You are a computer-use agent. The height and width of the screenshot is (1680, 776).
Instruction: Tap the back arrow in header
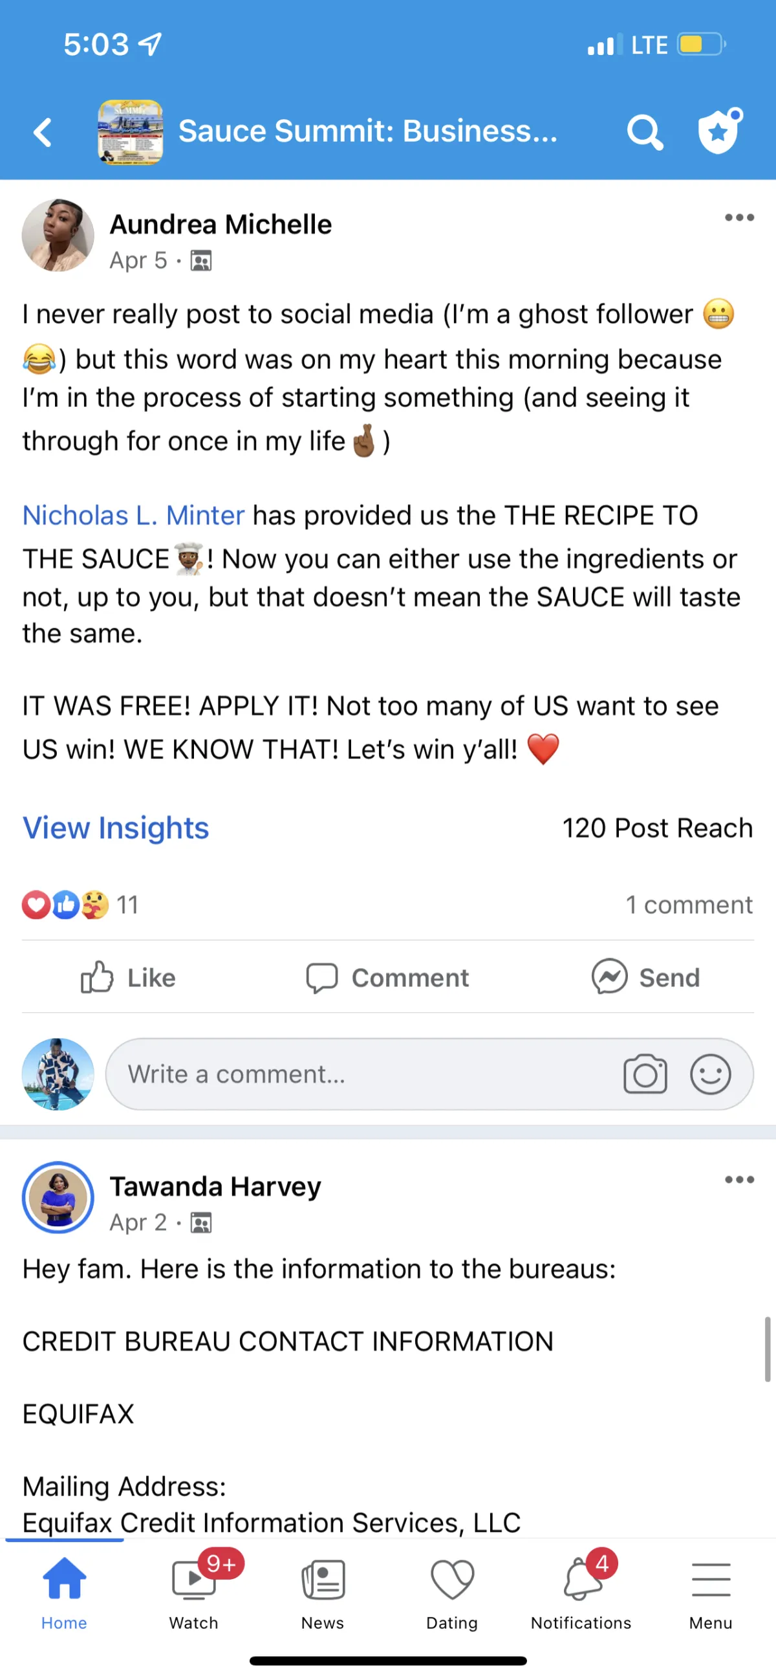(x=43, y=133)
